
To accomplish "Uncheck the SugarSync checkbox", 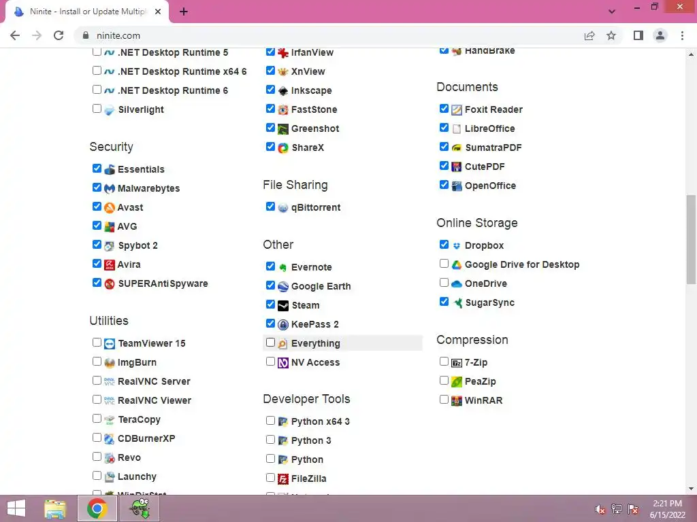I will coord(444,302).
